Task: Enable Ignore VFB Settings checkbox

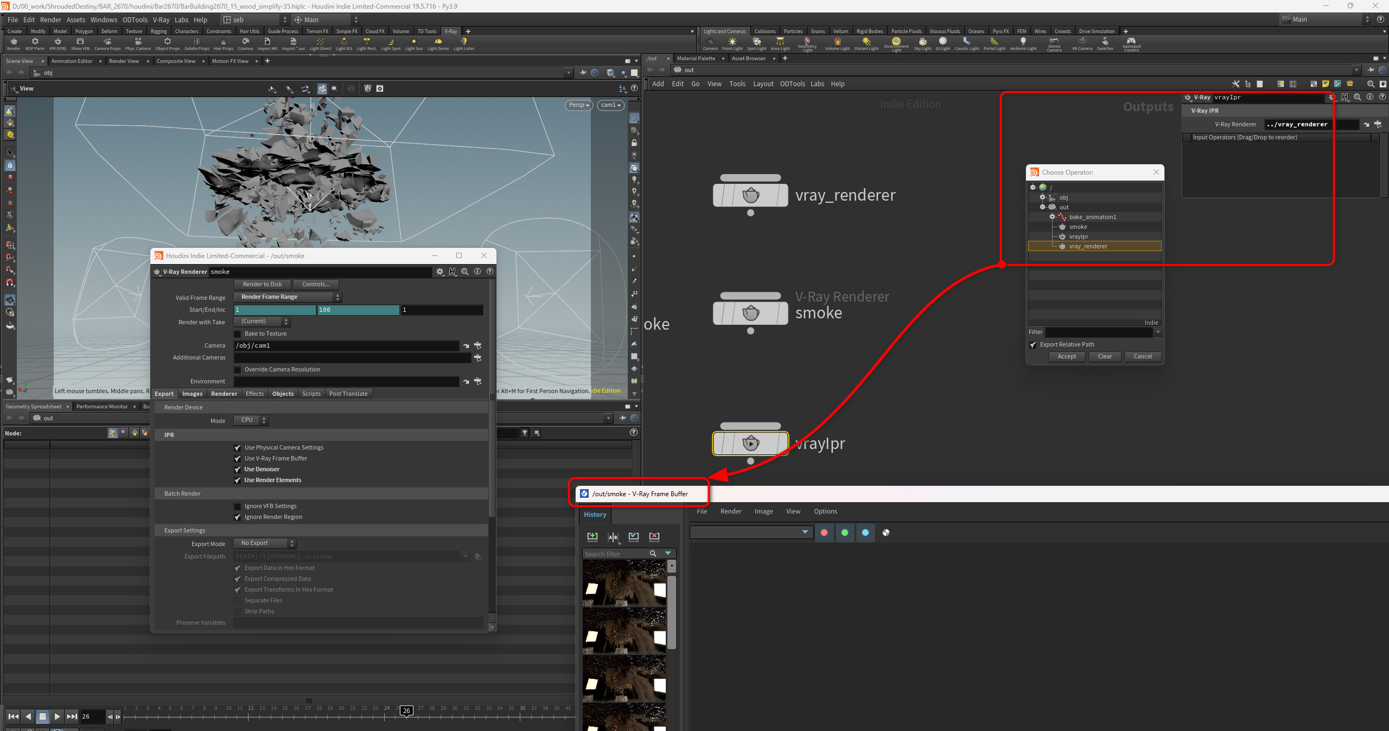Action: [x=237, y=506]
